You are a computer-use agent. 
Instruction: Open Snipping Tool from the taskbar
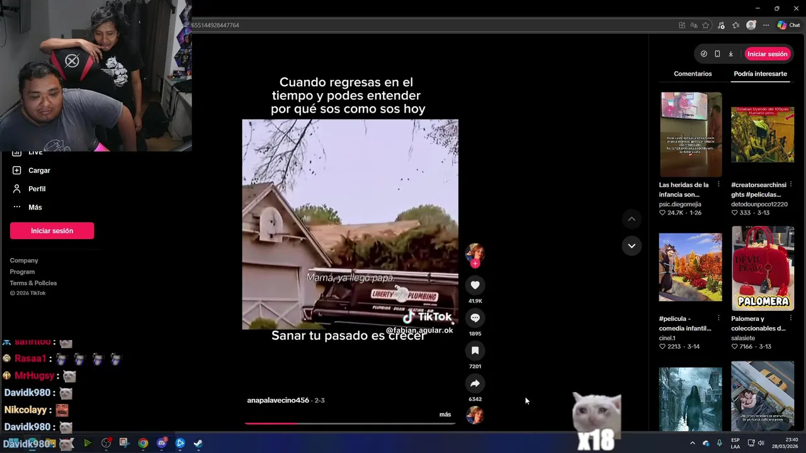(124, 443)
